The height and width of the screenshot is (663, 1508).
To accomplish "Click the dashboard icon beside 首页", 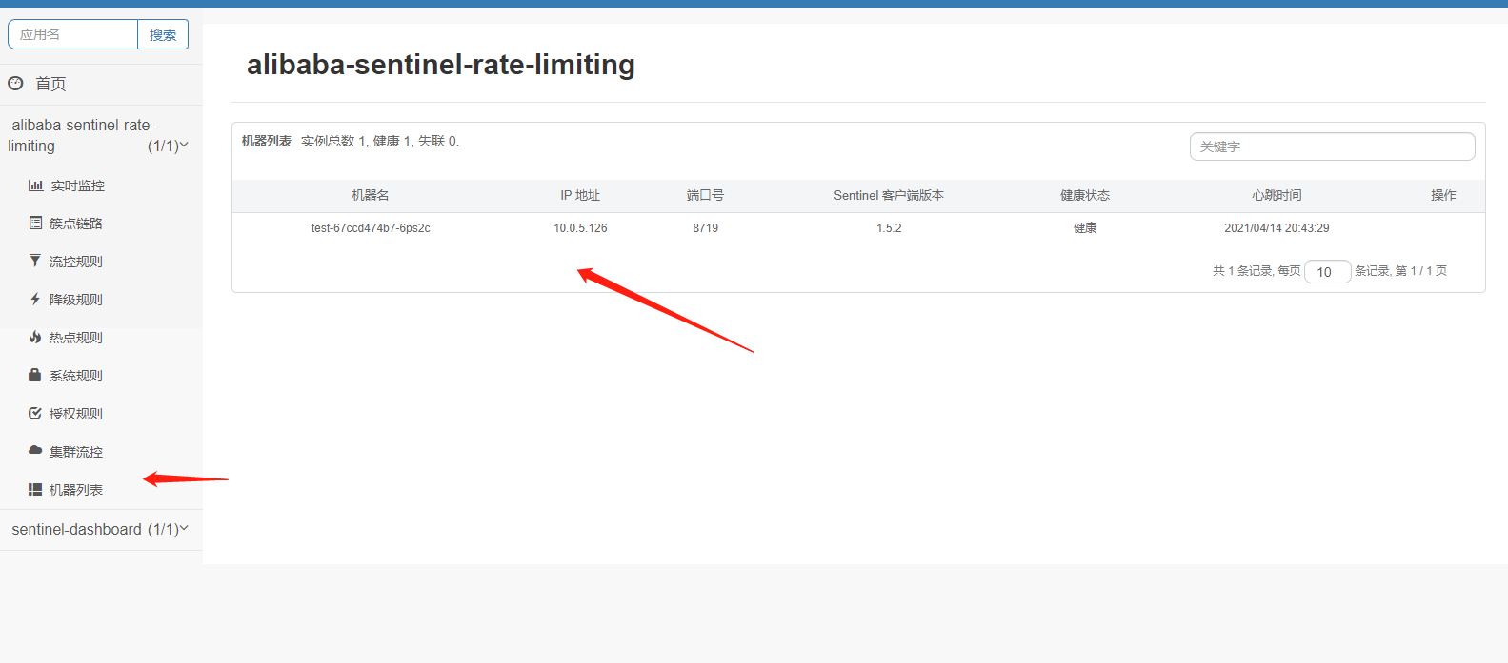I will pos(15,83).
